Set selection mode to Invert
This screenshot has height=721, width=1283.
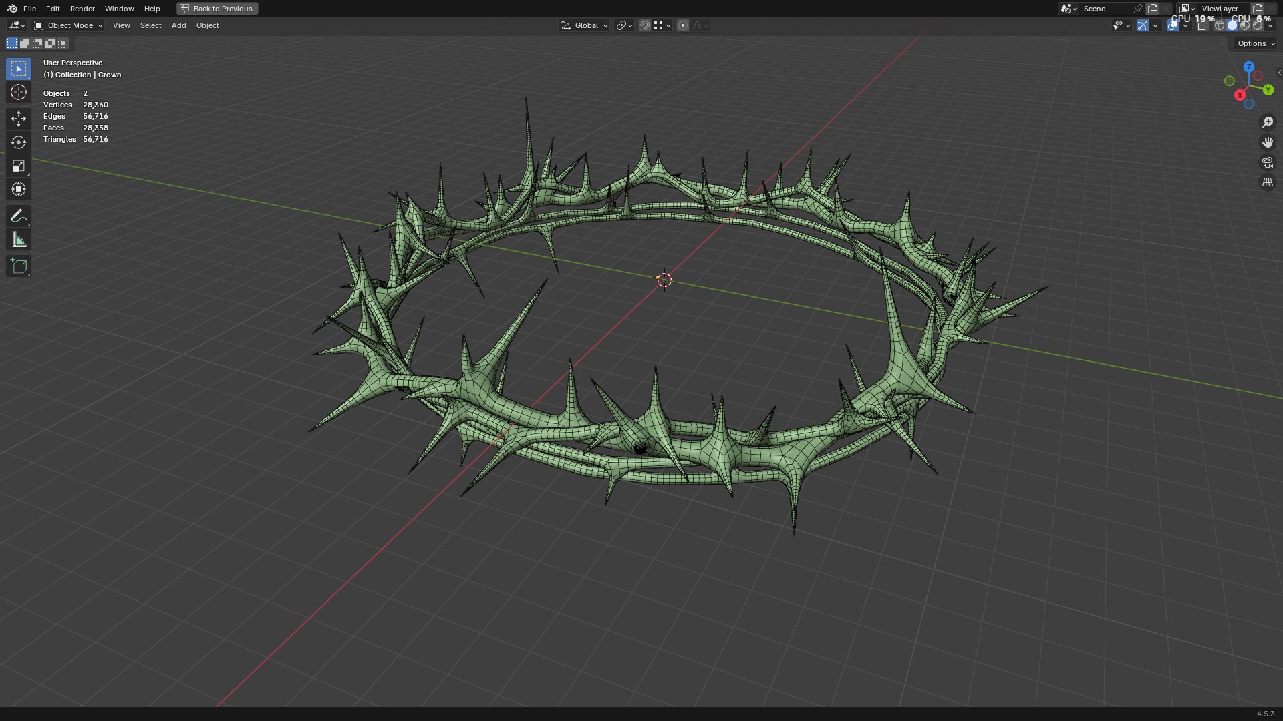50,43
